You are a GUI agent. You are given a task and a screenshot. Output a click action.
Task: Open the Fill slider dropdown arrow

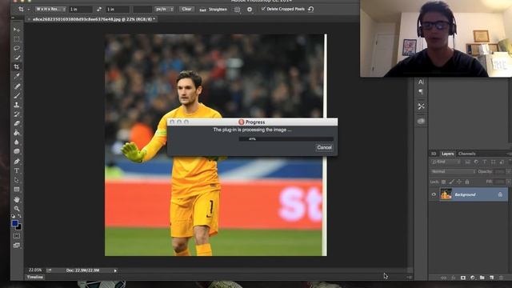[x=508, y=182]
